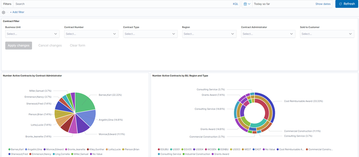This screenshot has height=157, width=359.
Task: Toggle WCGEN legend entry
Action: [211, 149]
